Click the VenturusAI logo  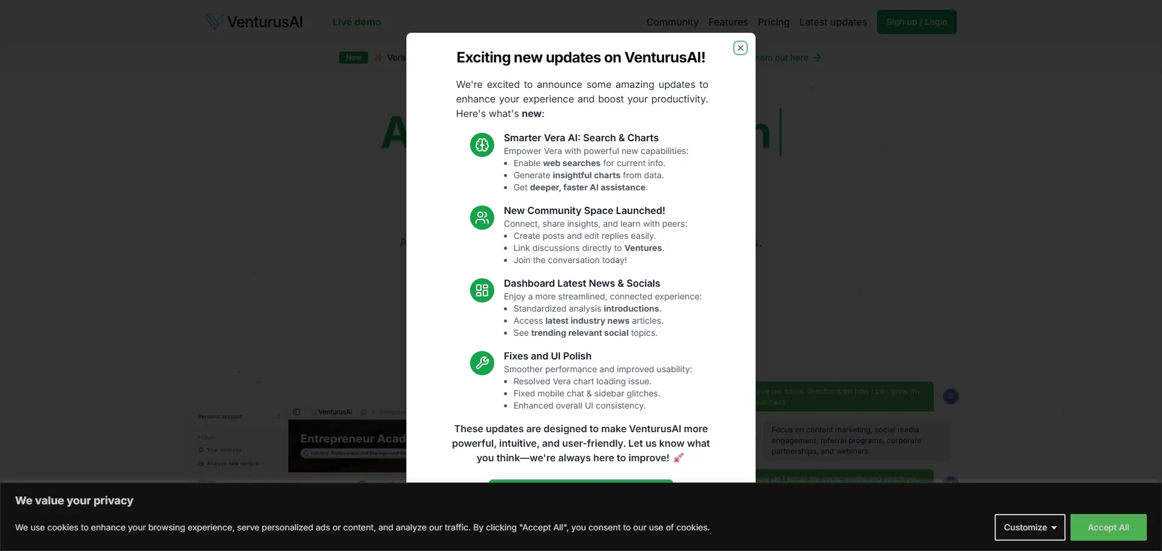coord(254,22)
